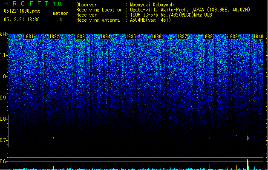Click the 1.0 kHz axis label

pos(3,76)
